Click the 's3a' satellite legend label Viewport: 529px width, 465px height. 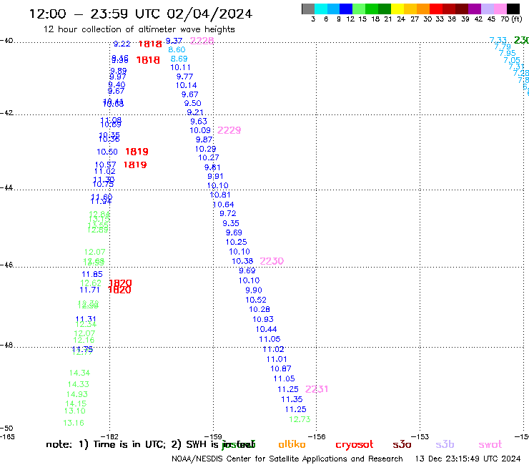(x=402, y=444)
